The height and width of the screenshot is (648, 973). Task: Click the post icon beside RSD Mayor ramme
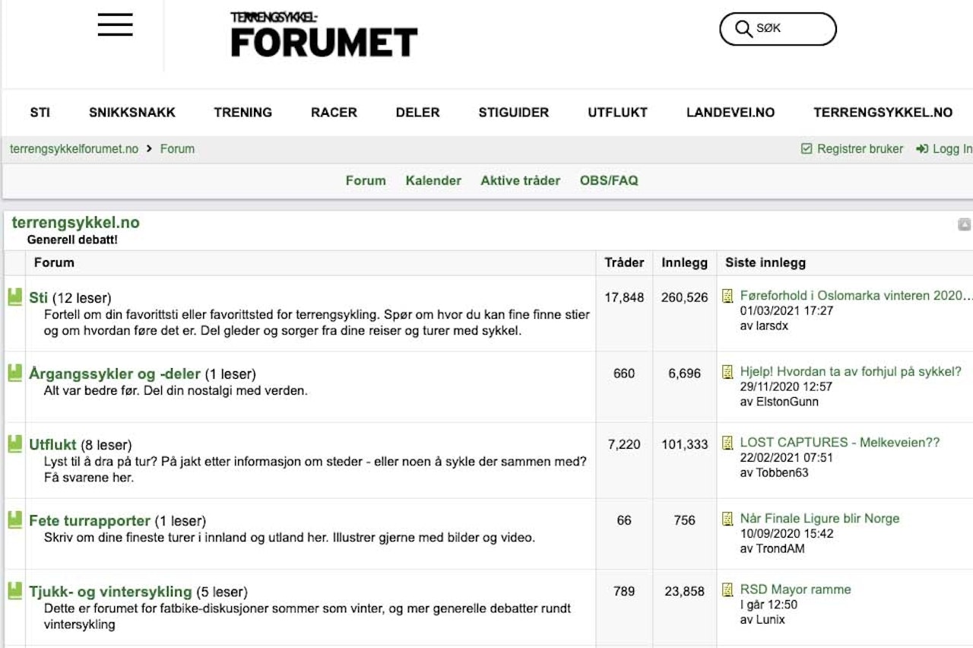727,589
